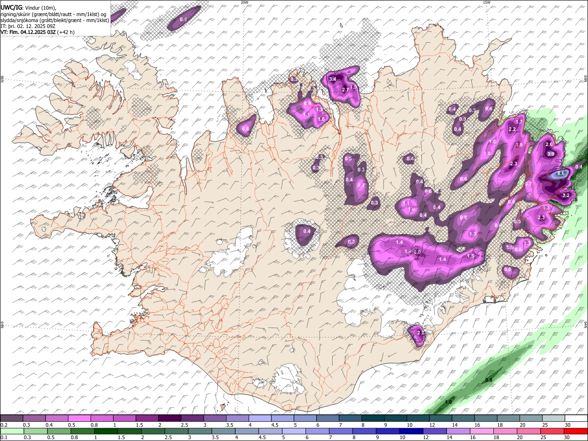
Task: Click the 'Vindur (10m)' heading text
Action: click(40, 8)
